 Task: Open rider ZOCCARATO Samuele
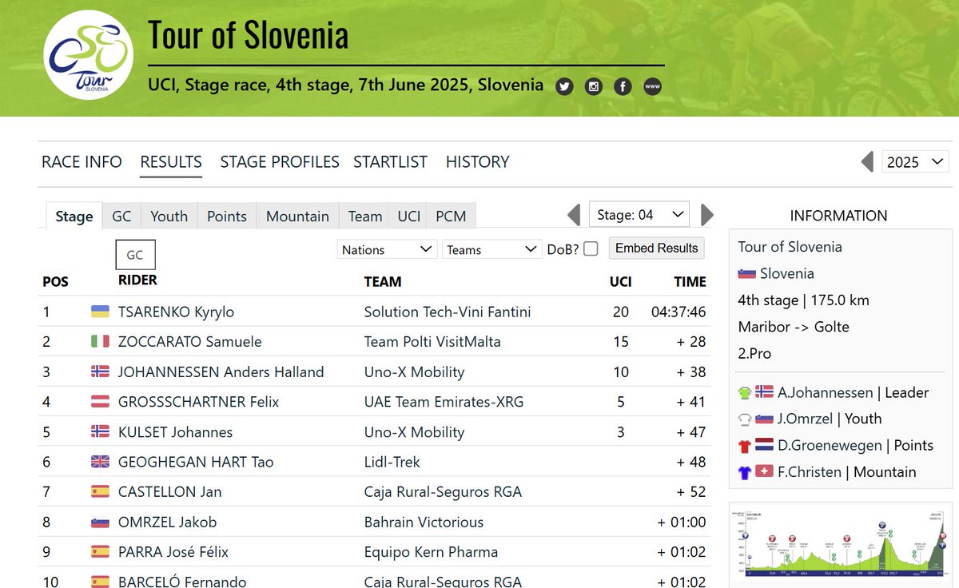190,341
